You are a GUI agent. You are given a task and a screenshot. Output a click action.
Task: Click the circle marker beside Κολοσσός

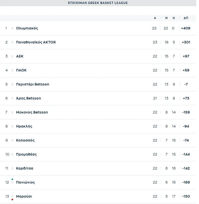(12, 140)
